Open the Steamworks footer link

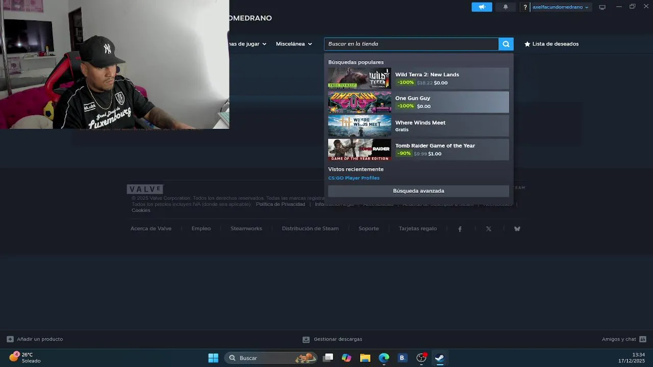pos(246,228)
